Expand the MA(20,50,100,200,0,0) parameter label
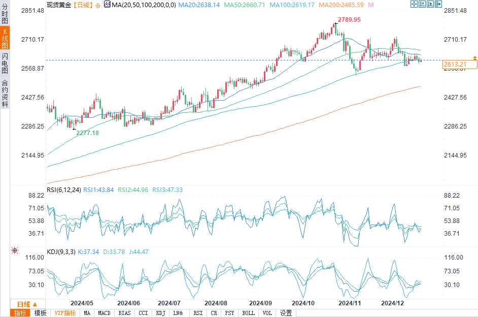The image size is (478, 317). pos(144,5)
